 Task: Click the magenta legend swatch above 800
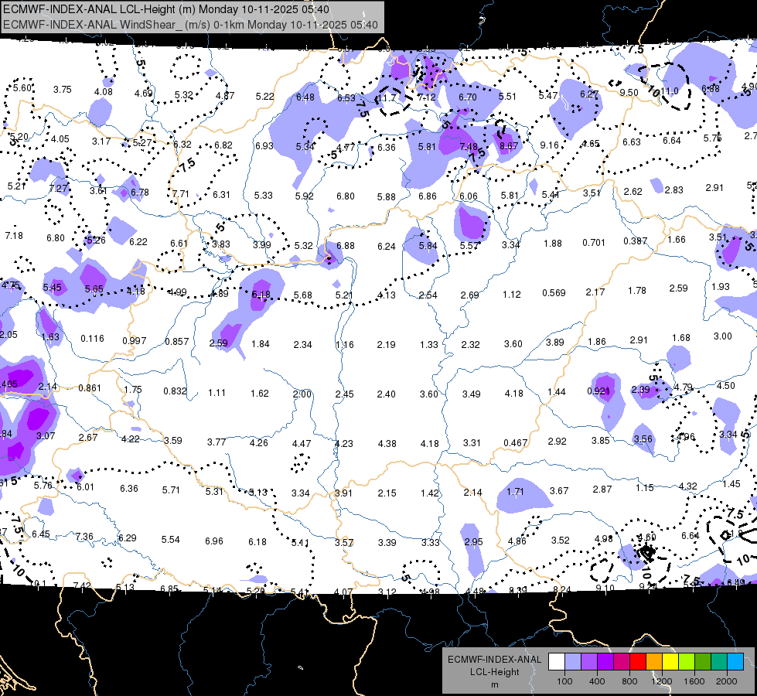tap(622, 662)
